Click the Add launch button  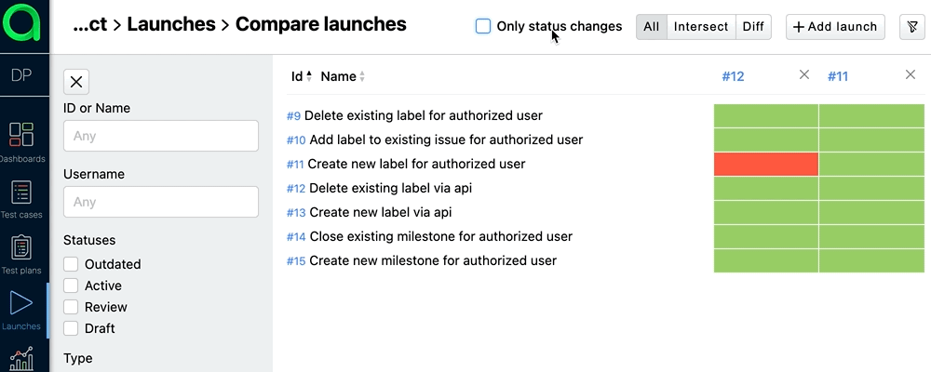pyautogui.click(x=835, y=27)
